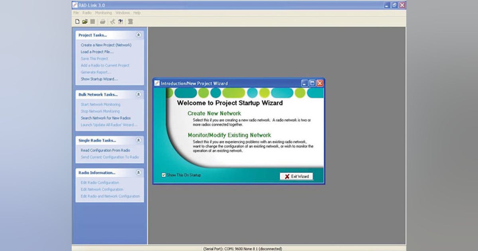Screen dimensions: 478x251
Task: Collapse the Bulk Network Tasks panel
Action: point(139,94)
